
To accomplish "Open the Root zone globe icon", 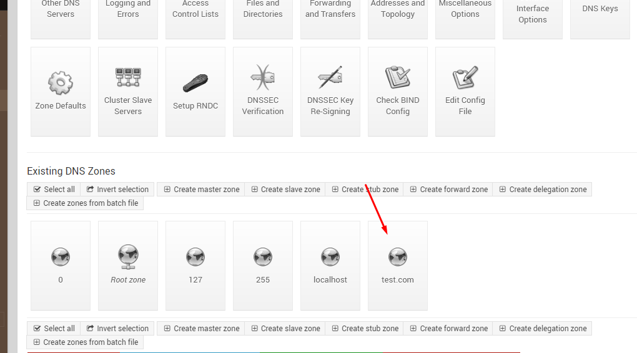I will (x=128, y=257).
